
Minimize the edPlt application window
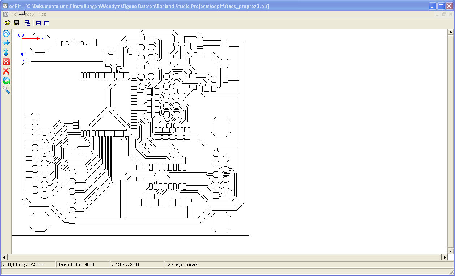(433, 6)
